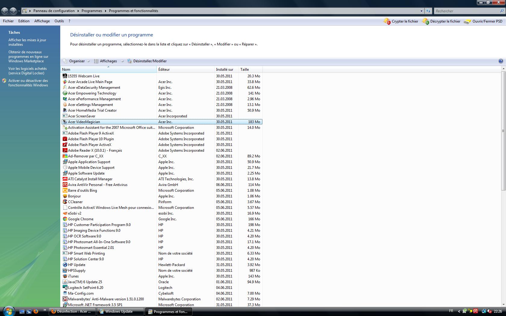This screenshot has width=506, height=316.
Task: Click Activer ou désactiver des fonctionnalités Windows
Action: pyautogui.click(x=28, y=83)
